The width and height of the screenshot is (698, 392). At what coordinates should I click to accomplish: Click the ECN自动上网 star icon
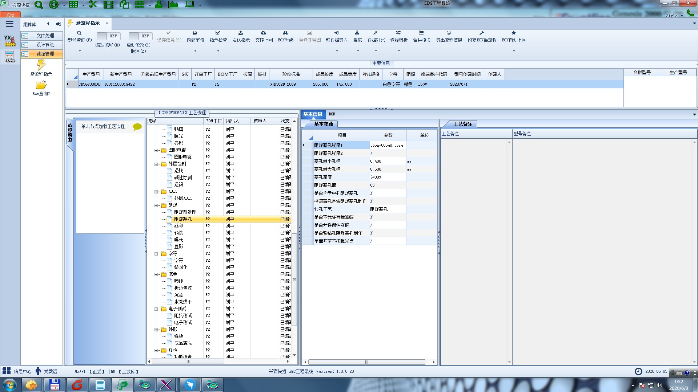coord(514,33)
